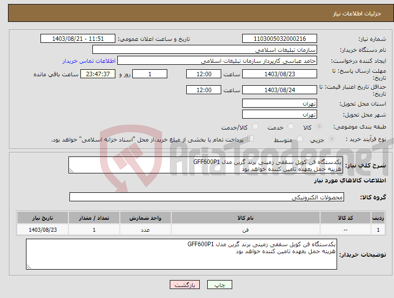Click the unit cell عدد in the table
Image resolution: width=394 pixels, height=298 pixels.
coord(145,230)
